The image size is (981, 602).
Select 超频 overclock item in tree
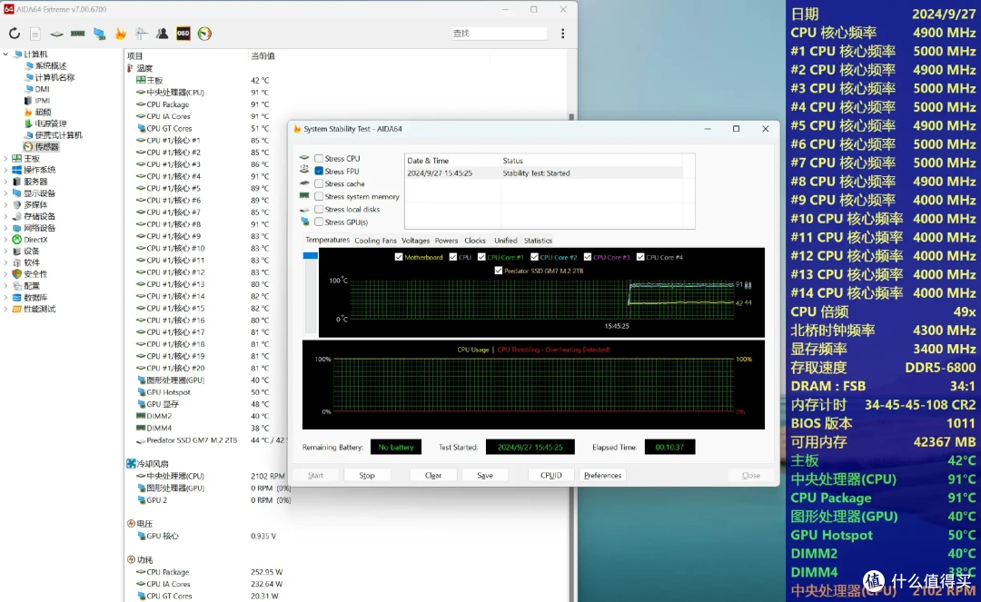tap(37, 112)
